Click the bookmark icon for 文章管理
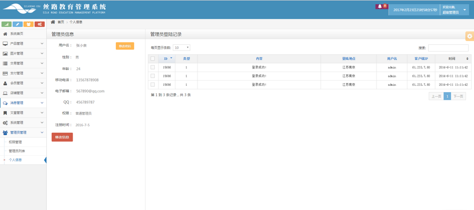This screenshot has height=210, width=474. tap(5, 113)
